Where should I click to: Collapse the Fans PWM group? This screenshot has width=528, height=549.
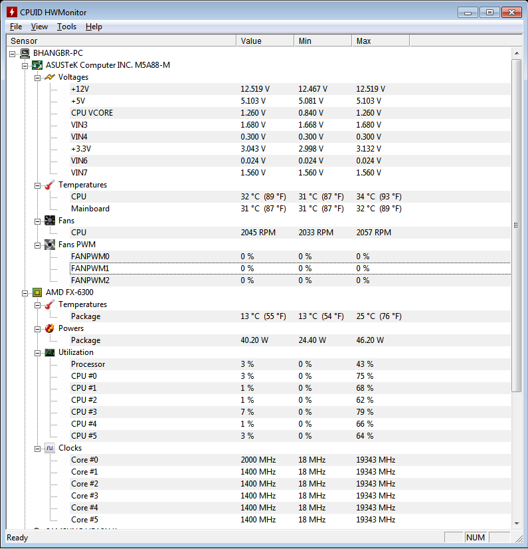pos(37,245)
